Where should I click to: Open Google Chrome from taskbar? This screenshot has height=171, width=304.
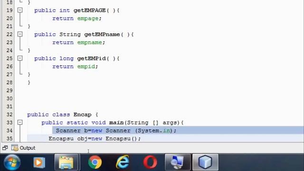coord(95,162)
